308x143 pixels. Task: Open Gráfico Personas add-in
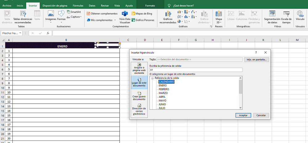[x=143, y=20]
